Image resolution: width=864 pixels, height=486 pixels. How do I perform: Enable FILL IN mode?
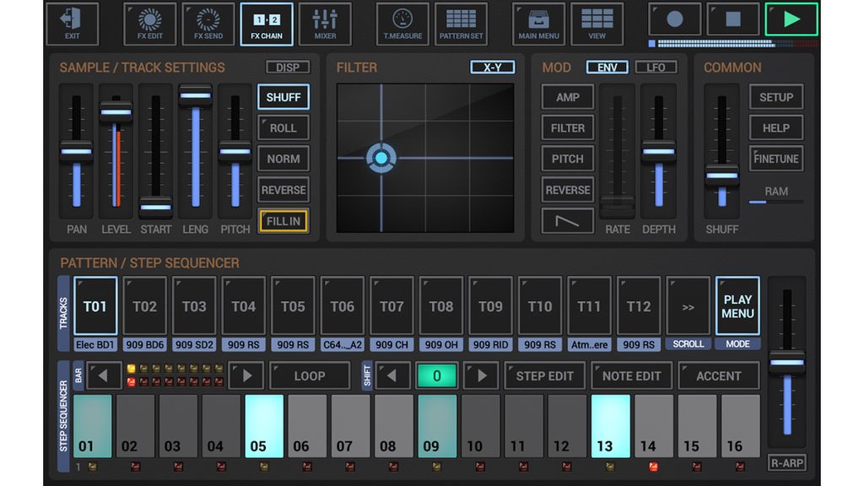[x=283, y=221]
